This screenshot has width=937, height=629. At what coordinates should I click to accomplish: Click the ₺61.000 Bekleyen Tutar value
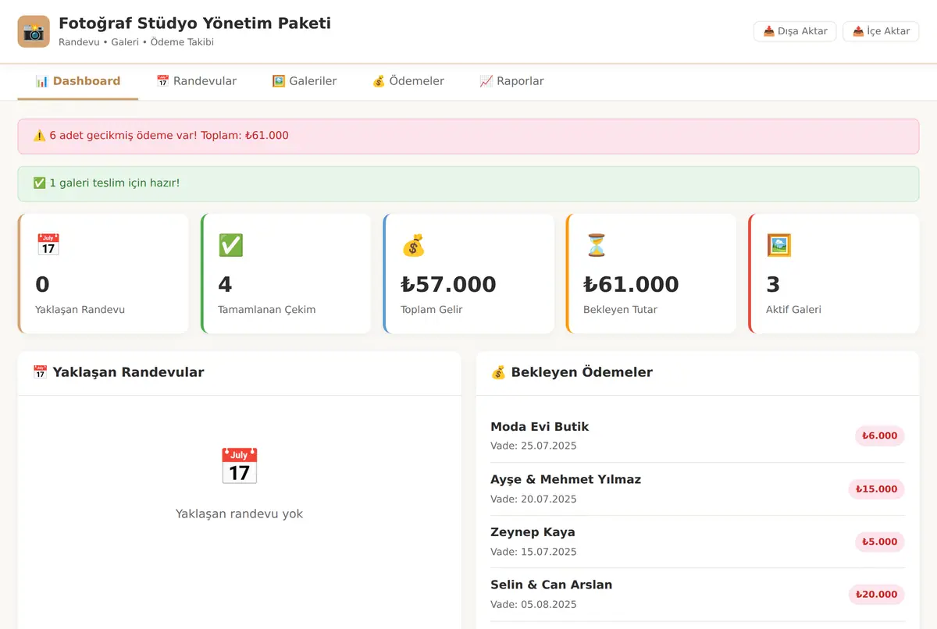[x=631, y=284]
